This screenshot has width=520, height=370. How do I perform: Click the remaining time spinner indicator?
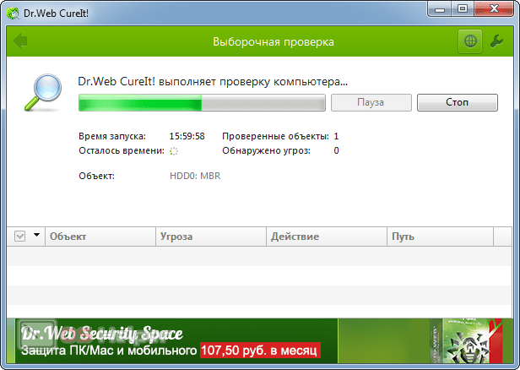[x=174, y=151]
